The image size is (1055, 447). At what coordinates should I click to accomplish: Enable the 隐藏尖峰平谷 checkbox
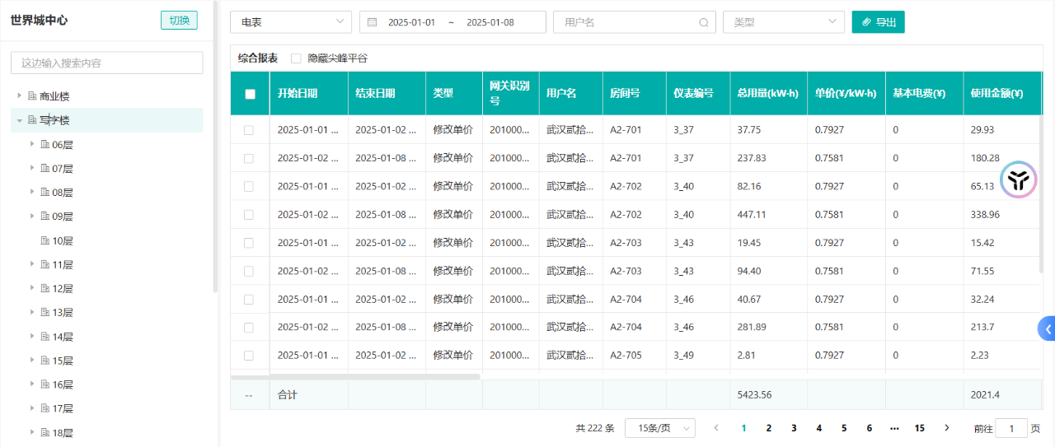point(296,58)
